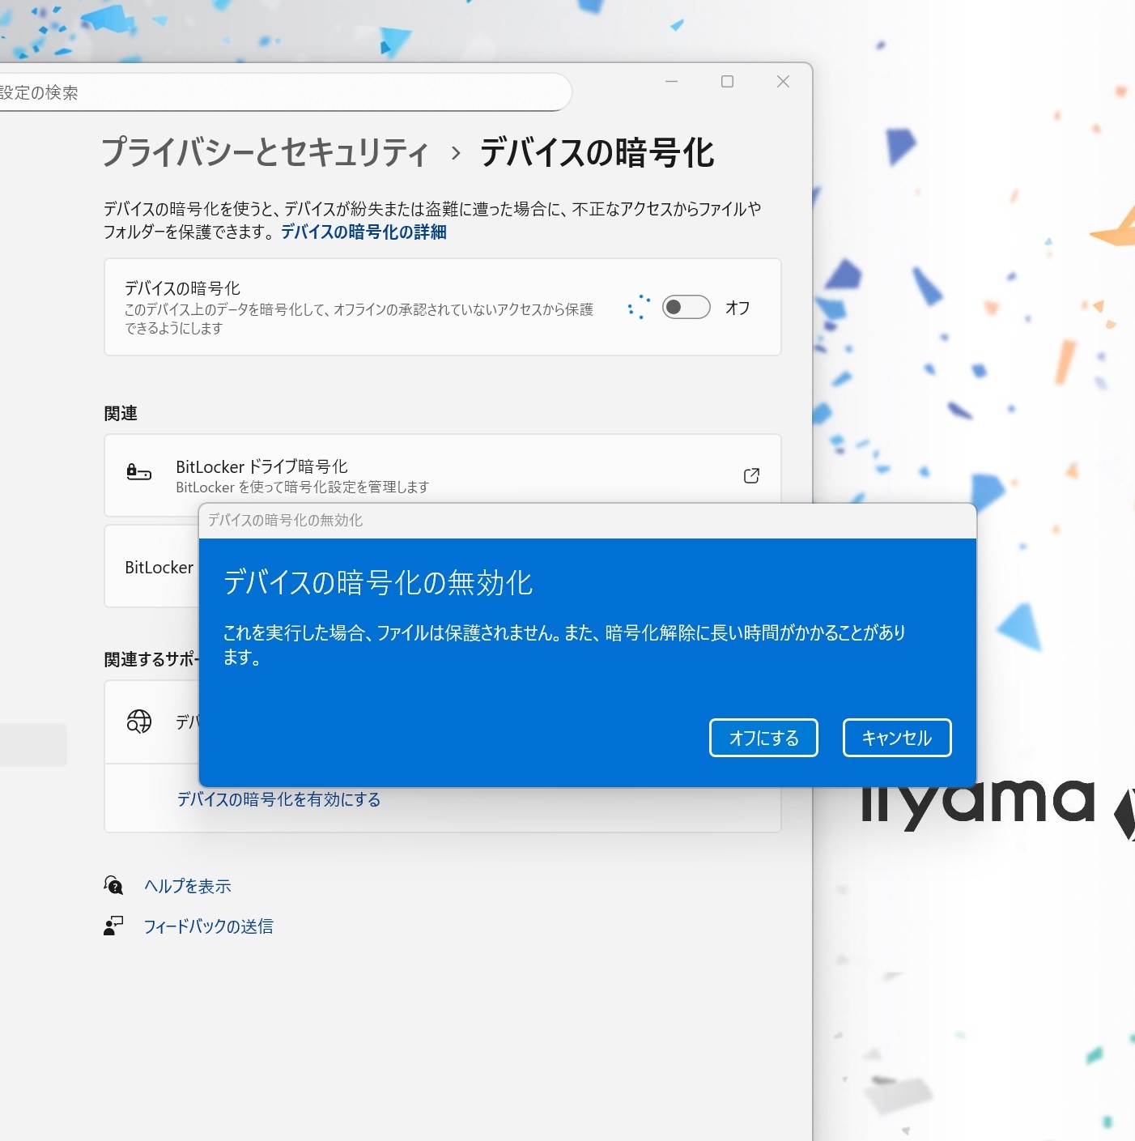
Task: Click the BitLocker drive lock icon
Action: (139, 472)
